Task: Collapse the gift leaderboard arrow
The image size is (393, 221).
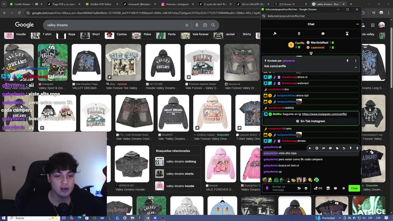Action: (x=311, y=53)
